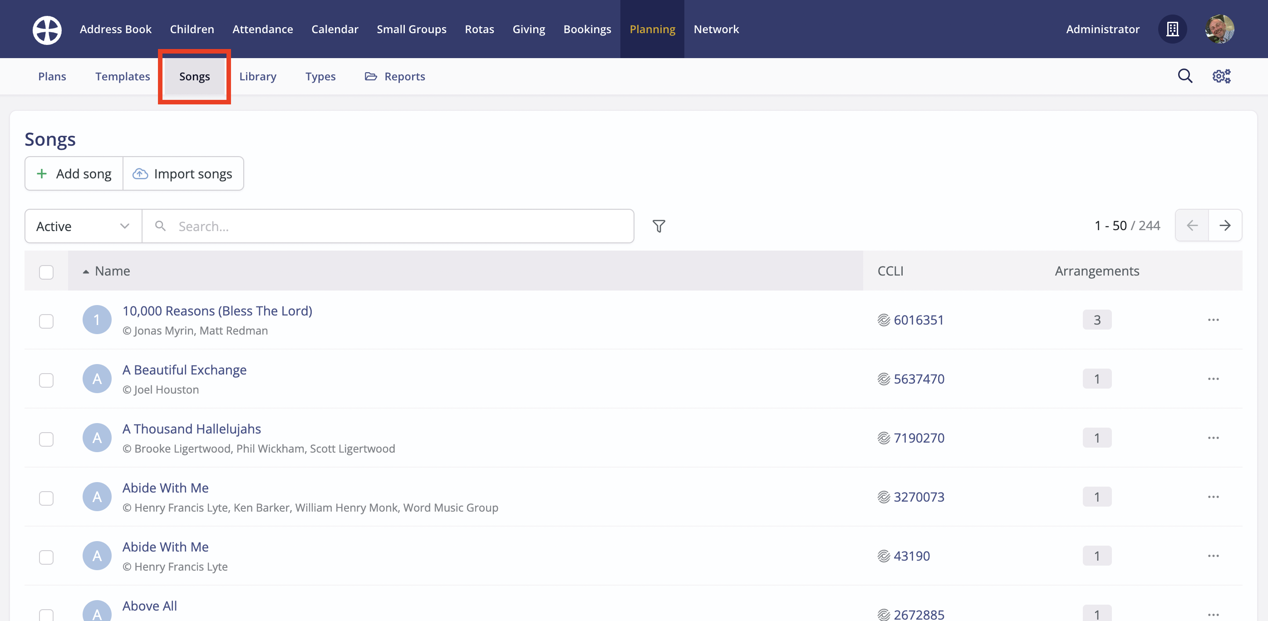The height and width of the screenshot is (621, 1268).
Task: Click the filter funnel beside the search box
Action: pos(659,226)
